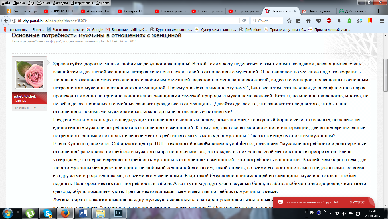Switch to the Закарпатье tab

23,11
